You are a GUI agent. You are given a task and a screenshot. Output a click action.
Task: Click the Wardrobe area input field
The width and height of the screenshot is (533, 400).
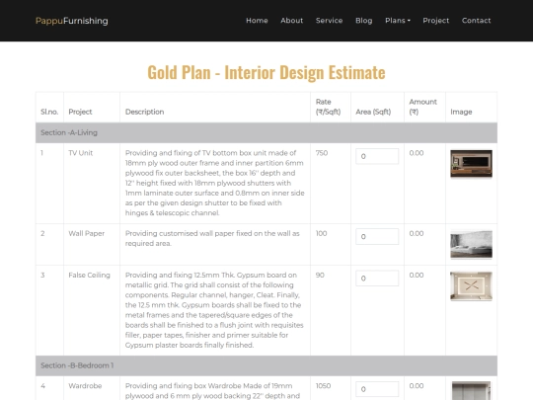(x=377, y=389)
